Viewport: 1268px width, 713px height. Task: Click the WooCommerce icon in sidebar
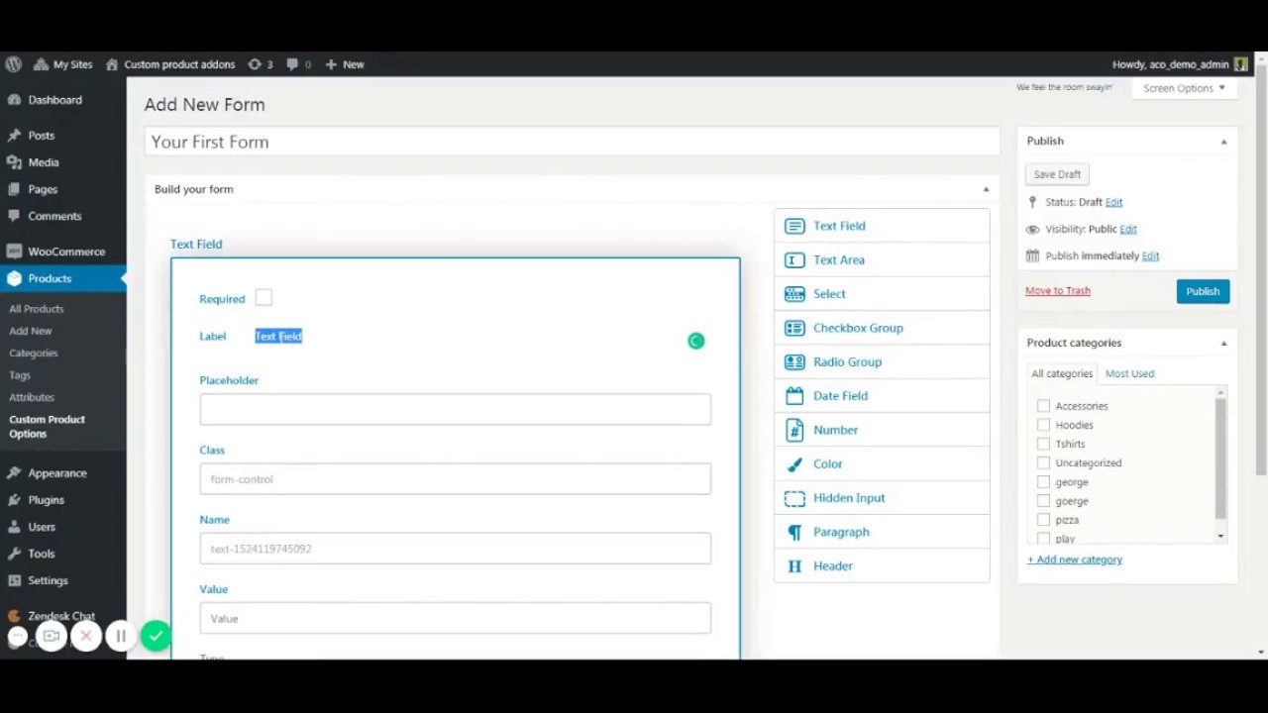(14, 252)
